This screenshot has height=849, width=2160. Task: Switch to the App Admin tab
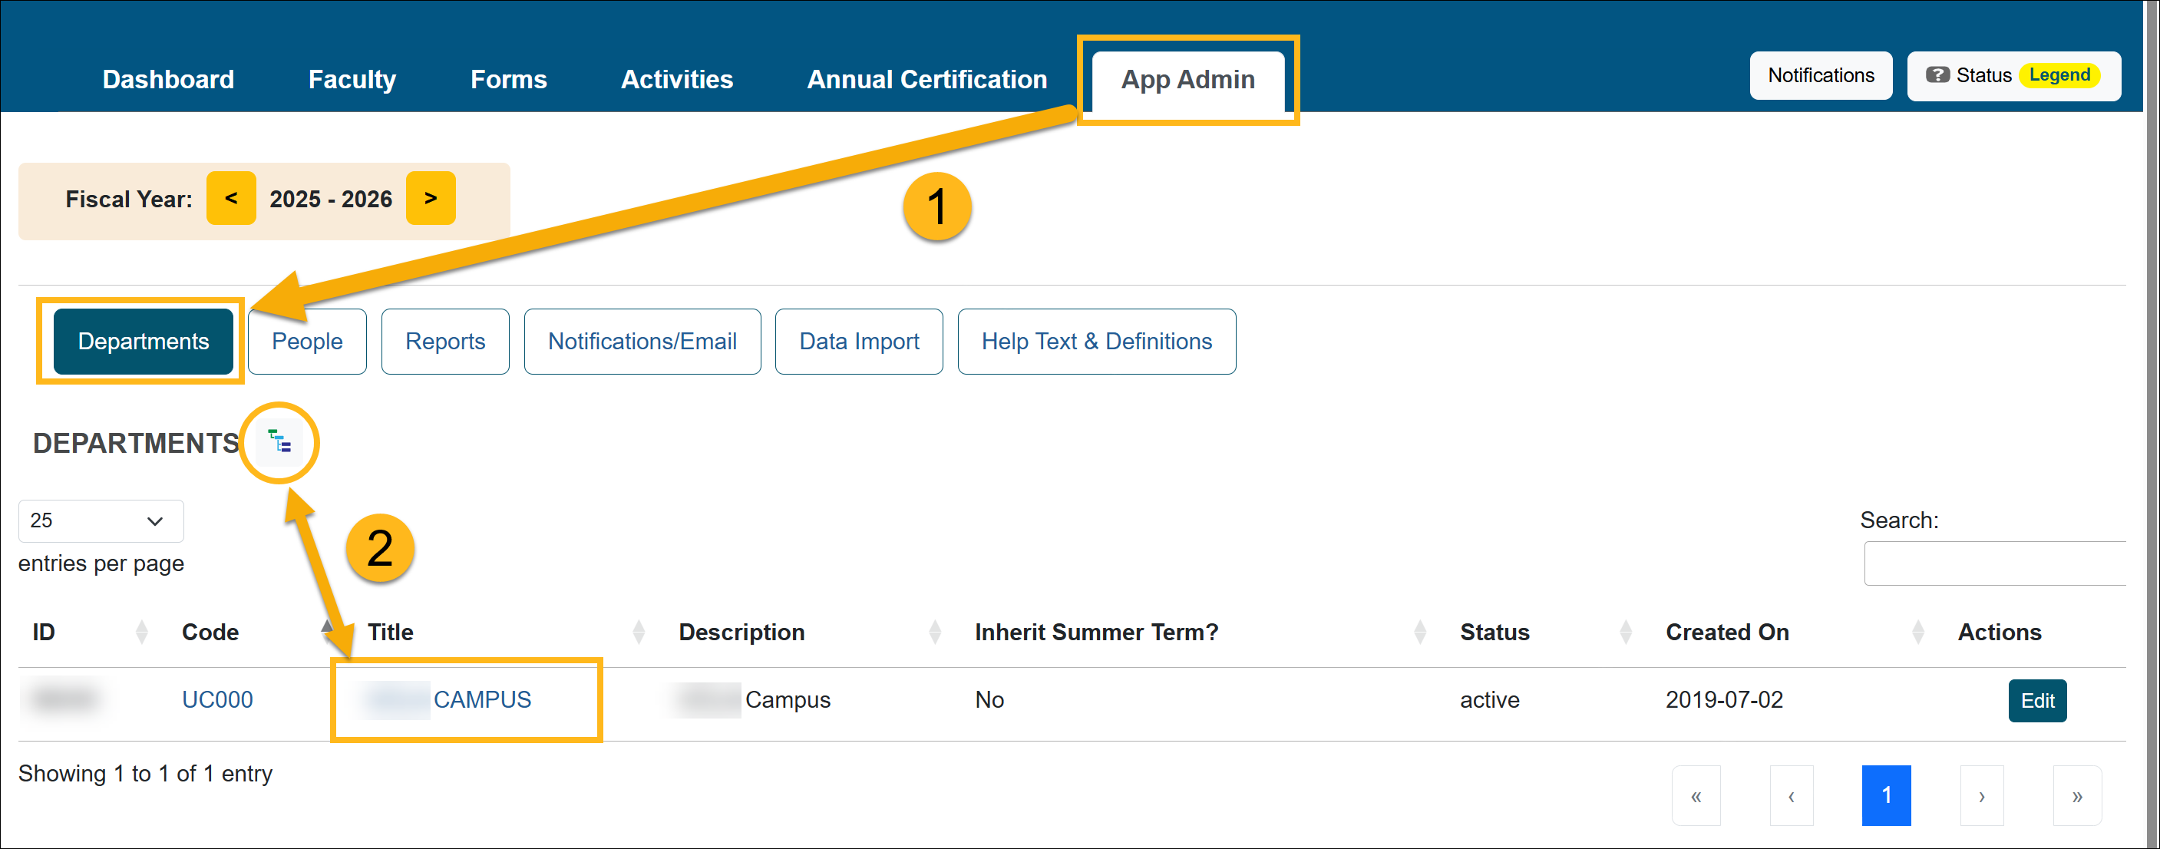tap(1187, 80)
